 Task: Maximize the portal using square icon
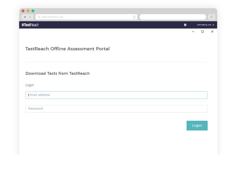coord(203,32)
